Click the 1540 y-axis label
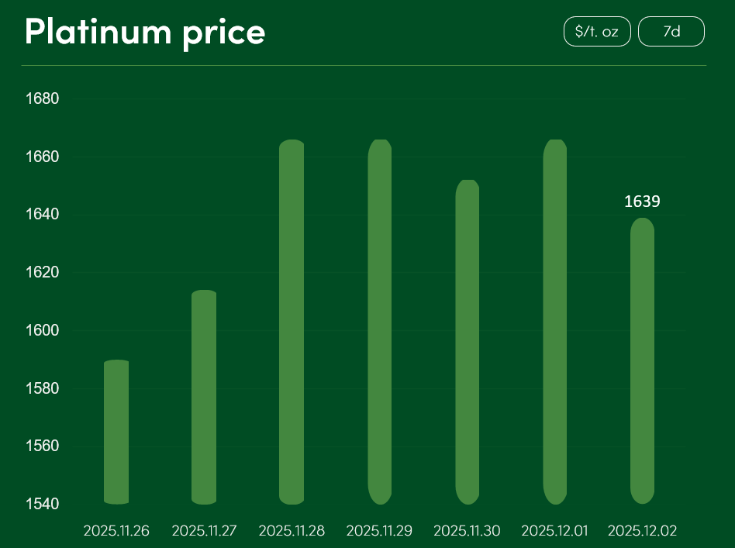735x548 pixels. 43,504
